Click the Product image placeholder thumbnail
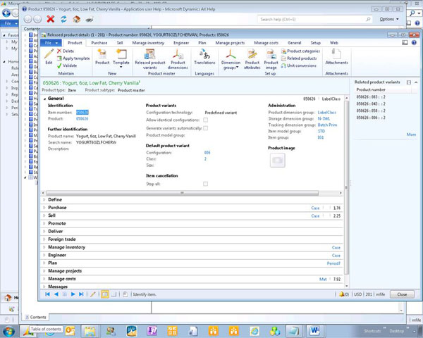423x338 pixels. coord(278,161)
